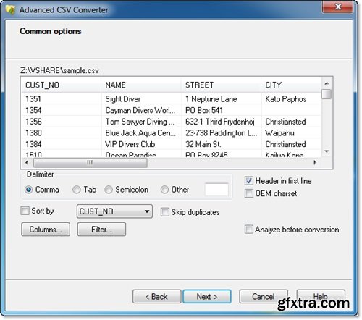This screenshot has height=320, width=362.
Task: Click the STREET column header
Action: [222, 85]
